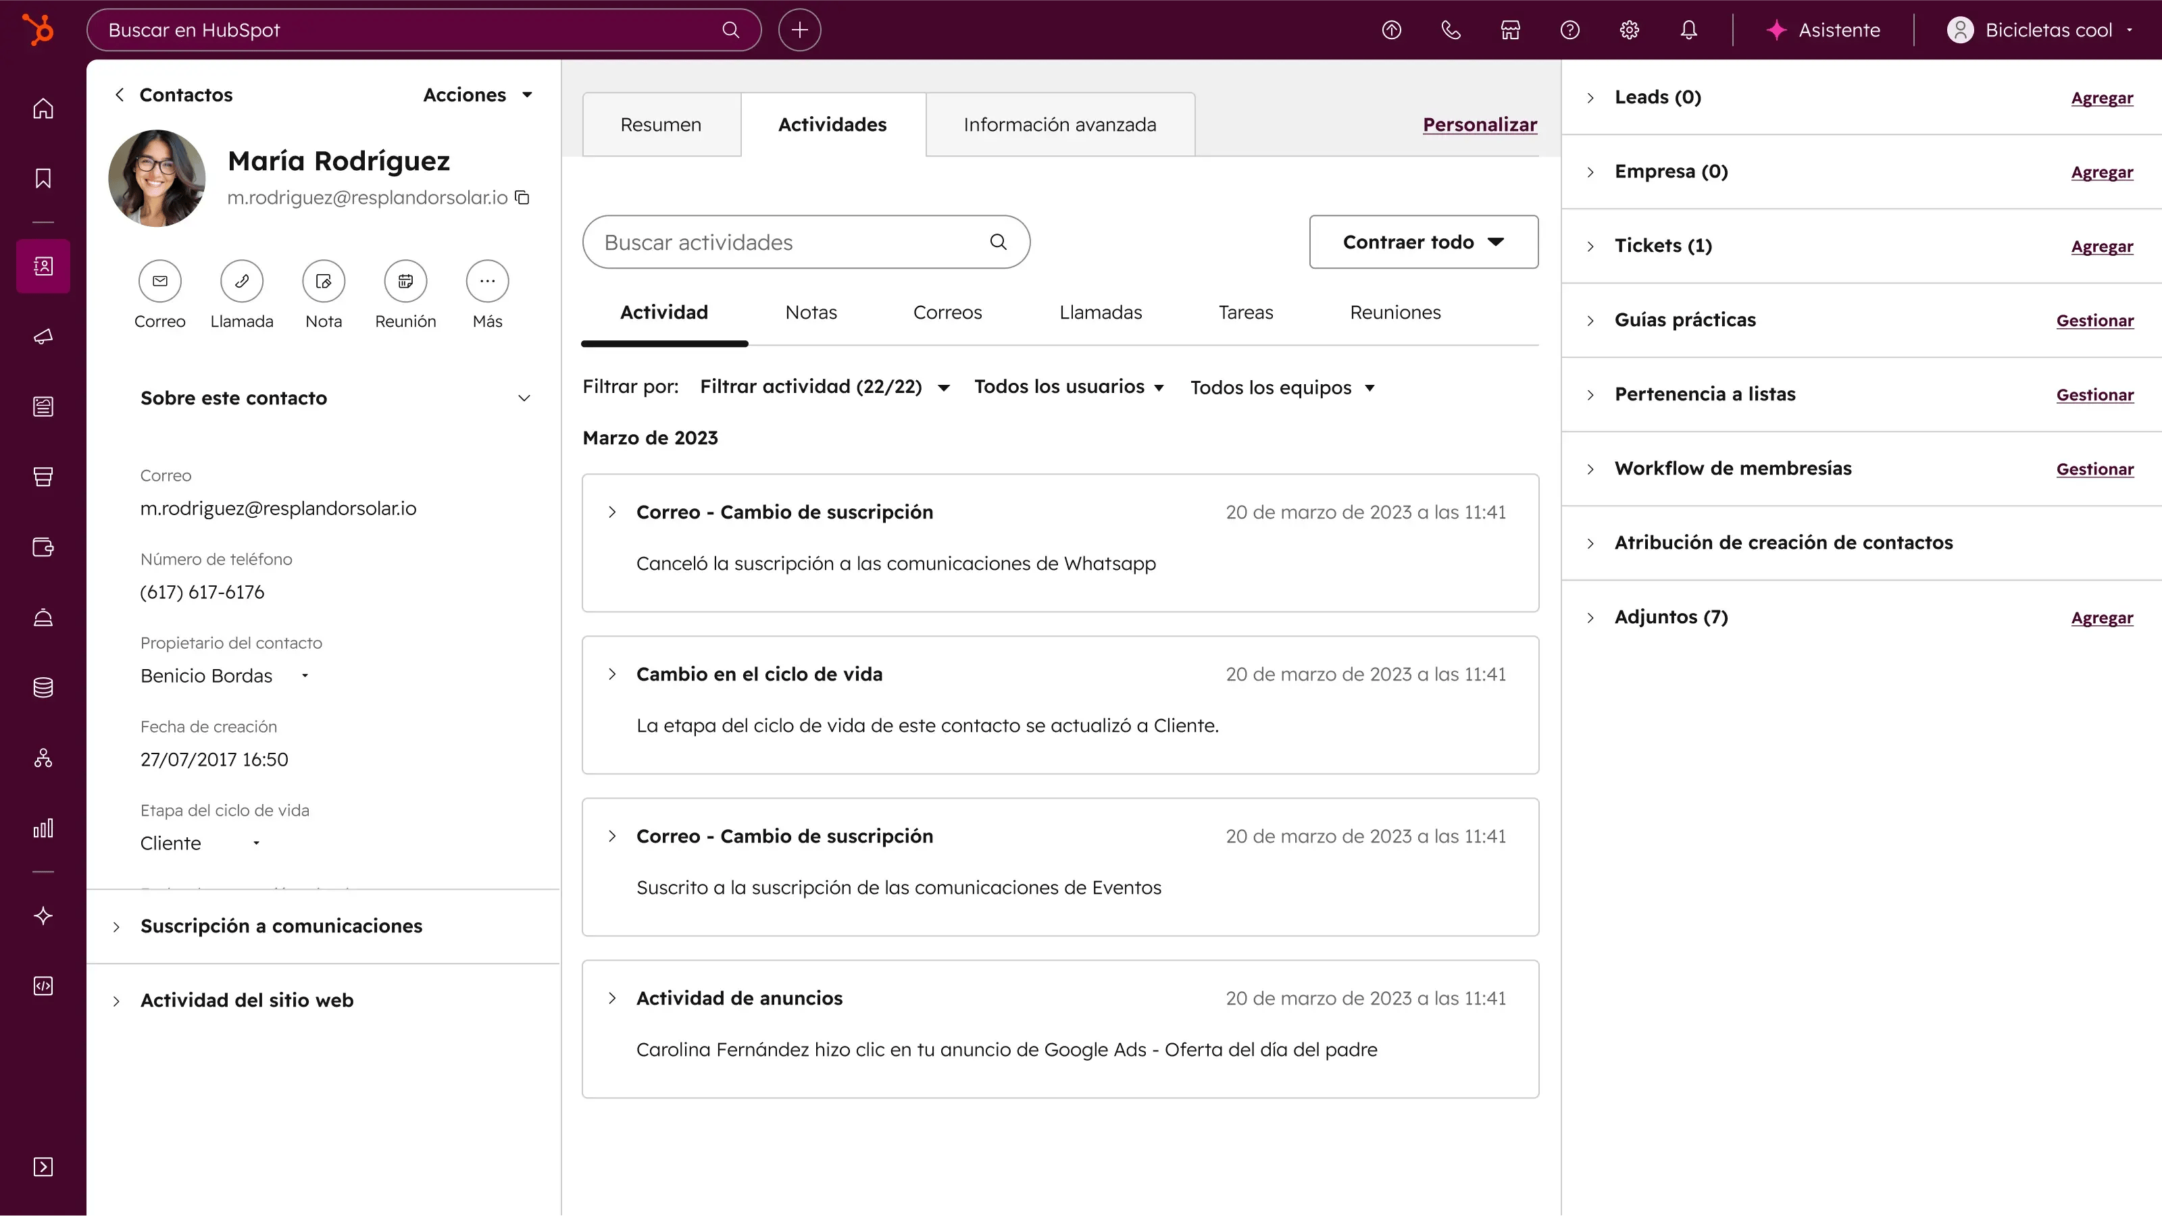Go to home icon in left sidebar
Viewport: 2162px width, 1216px height.
[43, 108]
